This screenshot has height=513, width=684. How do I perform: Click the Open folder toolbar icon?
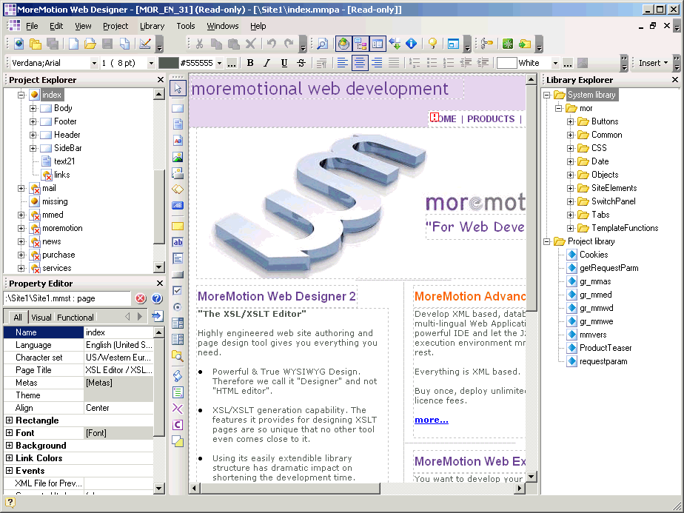pyautogui.click(x=90, y=44)
